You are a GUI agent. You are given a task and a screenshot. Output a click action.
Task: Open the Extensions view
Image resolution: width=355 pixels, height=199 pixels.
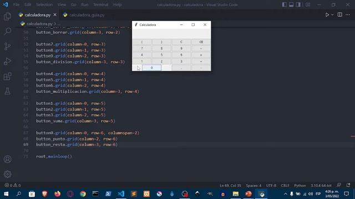pos(7,76)
